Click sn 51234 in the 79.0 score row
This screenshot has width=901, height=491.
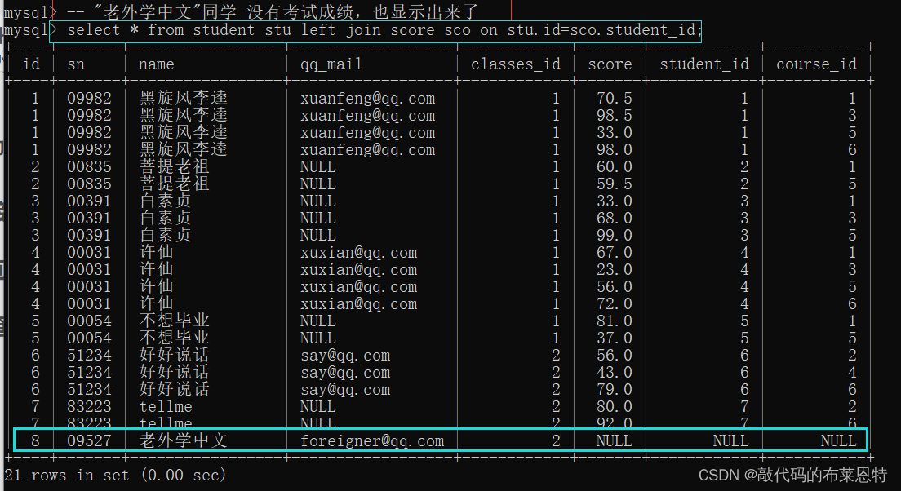coord(89,389)
